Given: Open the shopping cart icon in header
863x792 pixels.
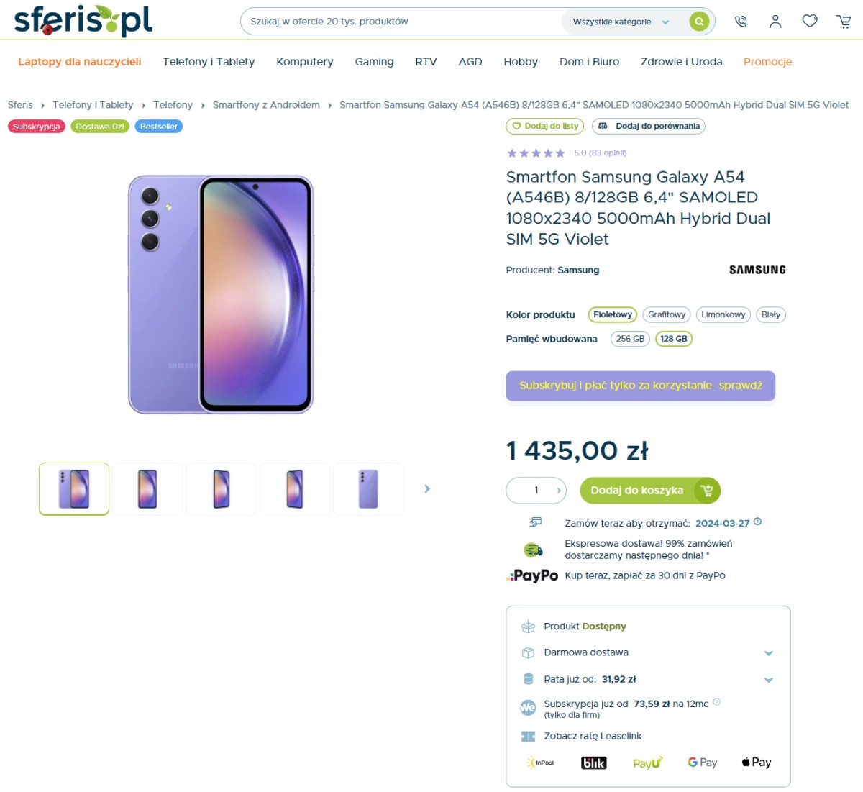Looking at the screenshot, I should coord(844,22).
